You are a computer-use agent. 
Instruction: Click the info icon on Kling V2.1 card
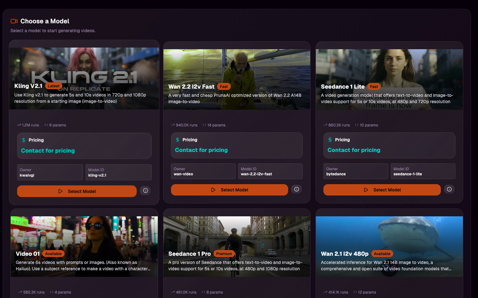click(x=145, y=191)
